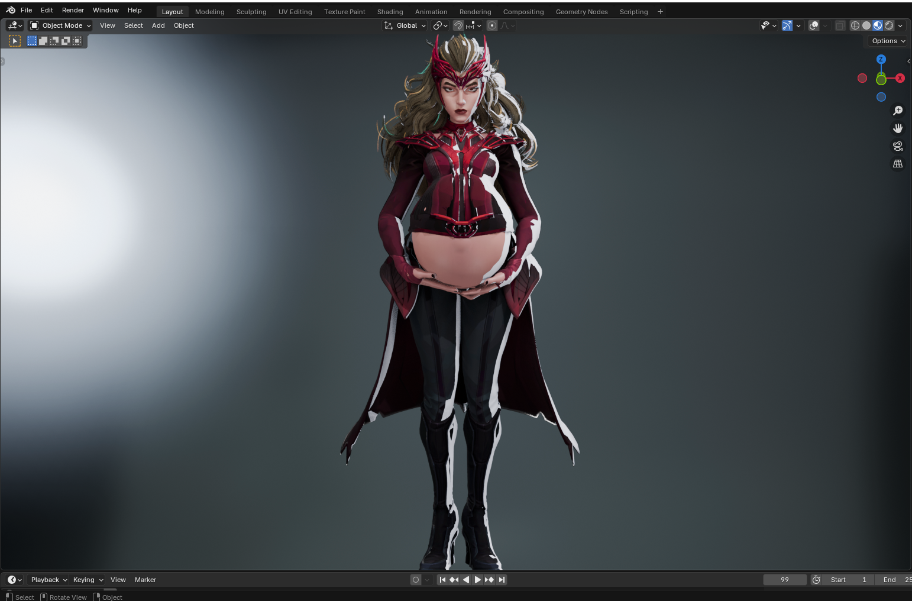Viewport: 912px width, 601px height.
Task: Toggle viewport gizmos display
Action: pyautogui.click(x=787, y=25)
